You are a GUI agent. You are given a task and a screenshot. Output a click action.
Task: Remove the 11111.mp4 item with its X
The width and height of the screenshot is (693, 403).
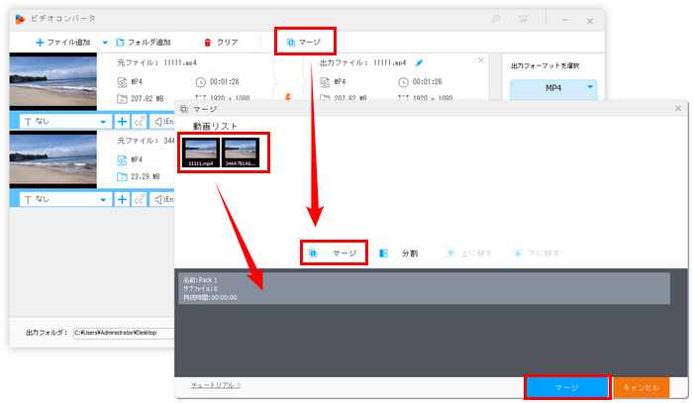click(x=481, y=60)
